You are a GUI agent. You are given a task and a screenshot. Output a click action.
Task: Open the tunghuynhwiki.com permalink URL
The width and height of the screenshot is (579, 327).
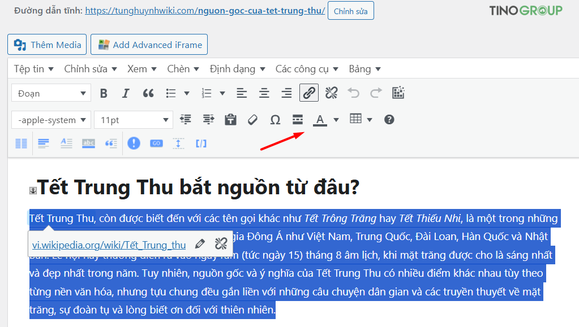point(205,11)
